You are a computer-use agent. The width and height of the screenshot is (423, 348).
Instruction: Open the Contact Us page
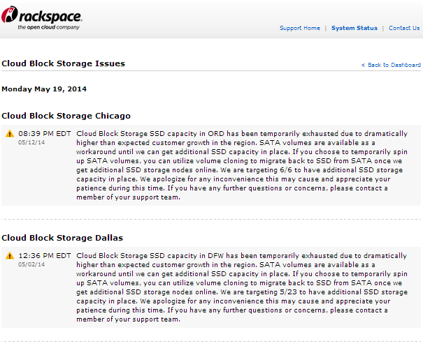click(x=404, y=28)
